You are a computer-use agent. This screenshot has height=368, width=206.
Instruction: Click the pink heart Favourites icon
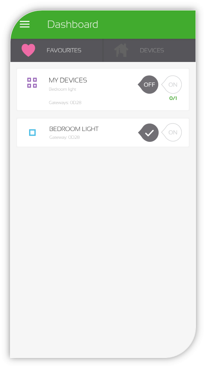pos(28,50)
